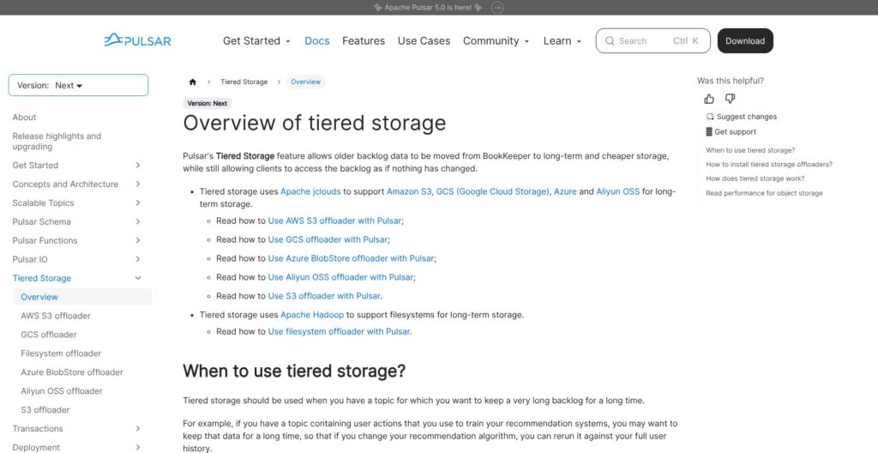Click Apache Pulsar 5.0 is here banner text

pyautogui.click(x=428, y=7)
